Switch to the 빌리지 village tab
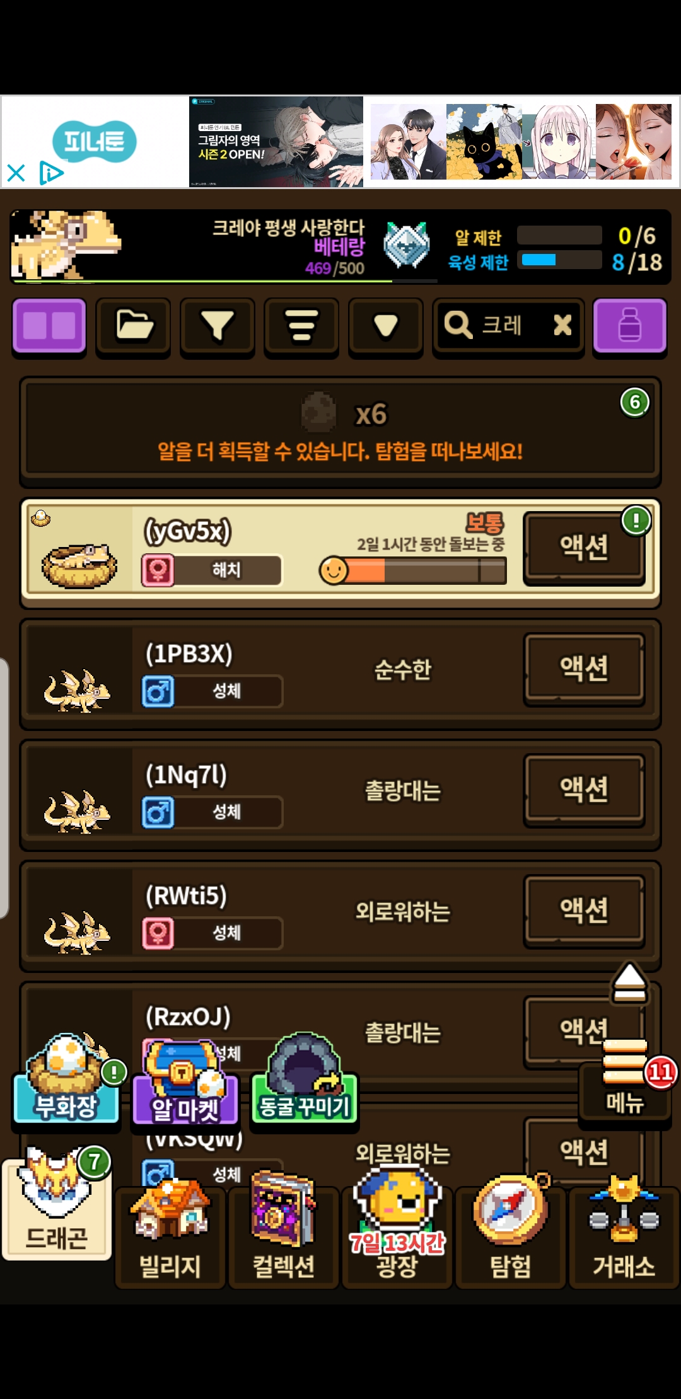 170,1235
